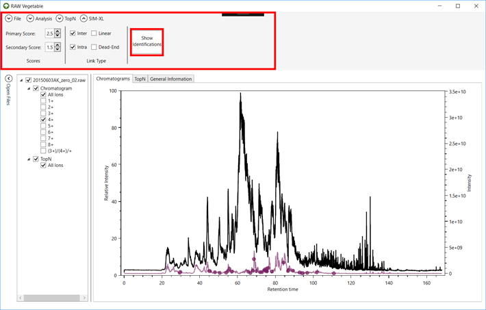Click the right-side Intensity axis label
The width and height of the screenshot is (486, 310).
(469, 183)
